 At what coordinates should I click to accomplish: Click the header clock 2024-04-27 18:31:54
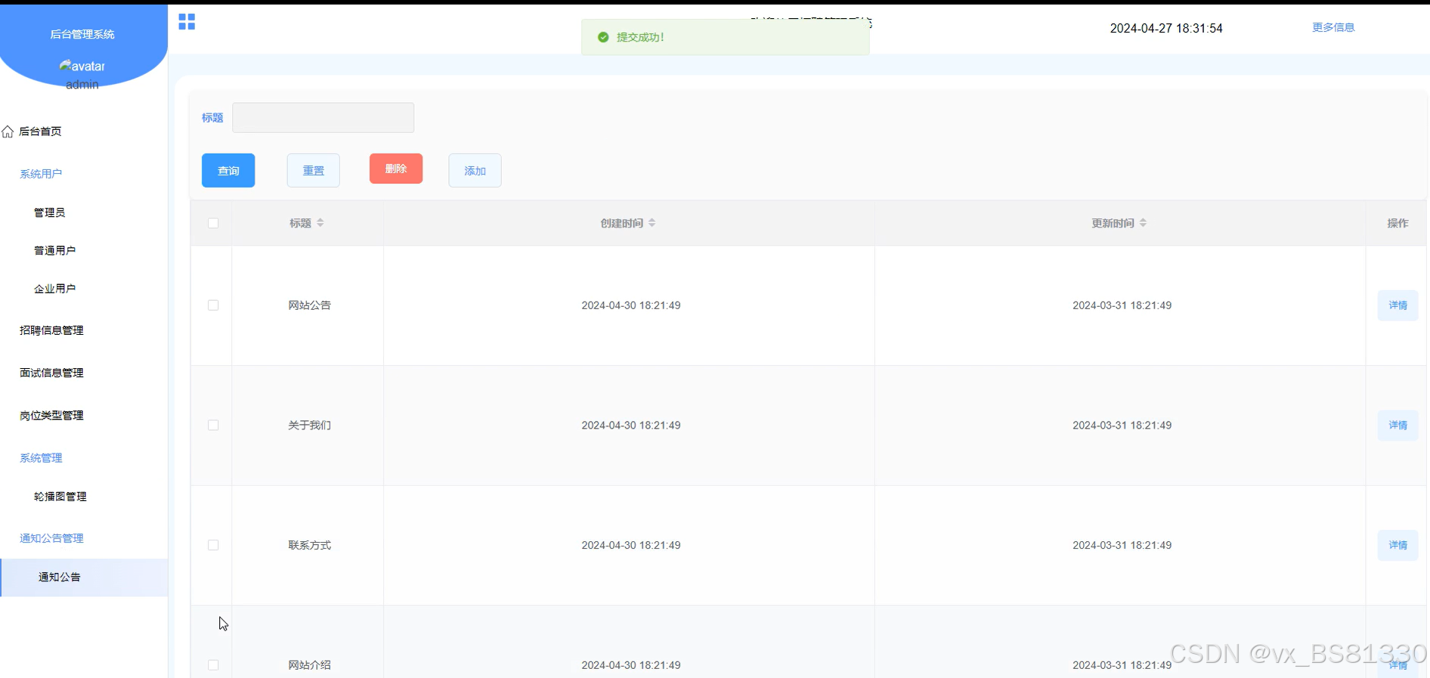(1166, 28)
